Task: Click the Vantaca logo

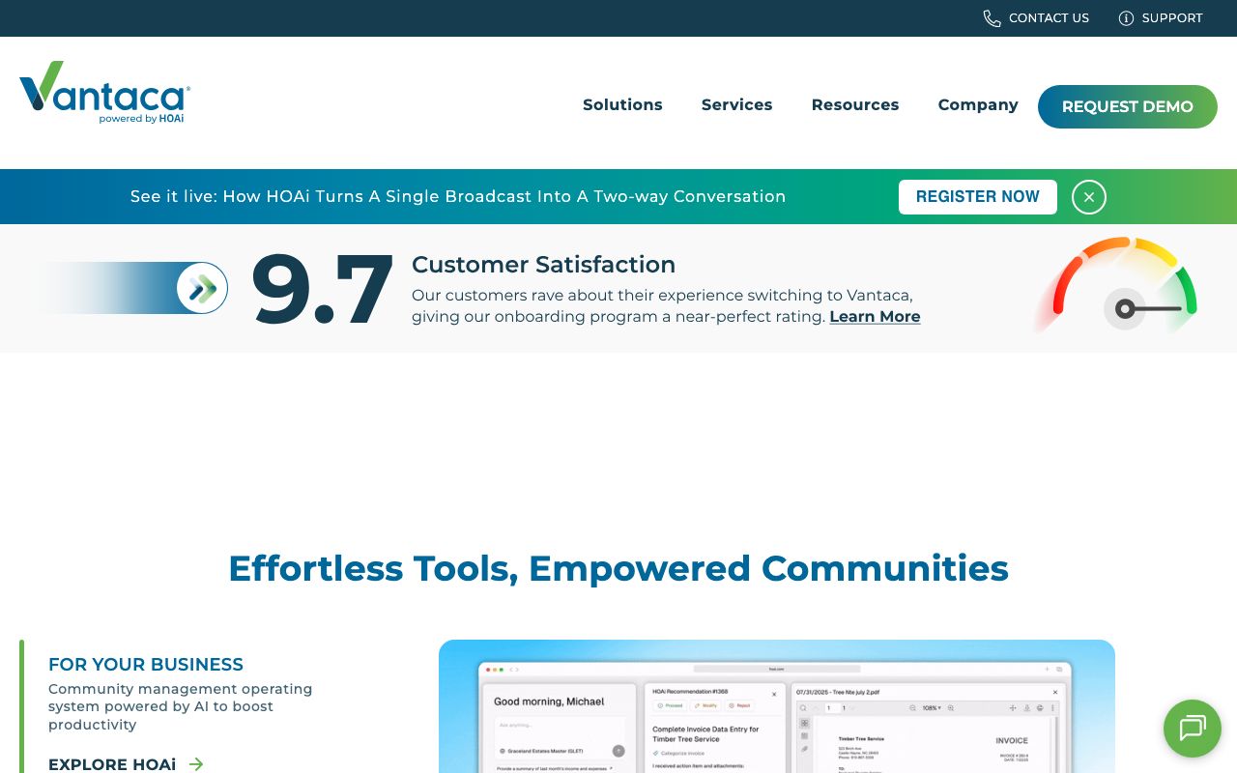Action: point(104,93)
